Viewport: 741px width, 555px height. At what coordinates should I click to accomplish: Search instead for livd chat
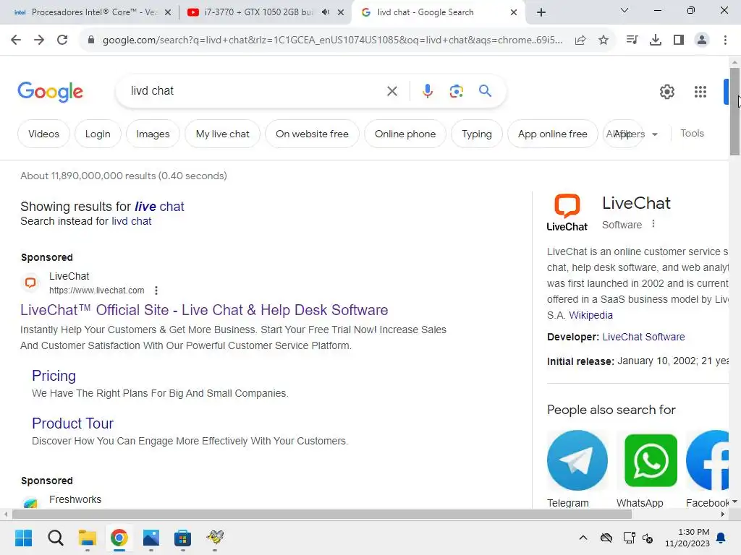tap(132, 221)
